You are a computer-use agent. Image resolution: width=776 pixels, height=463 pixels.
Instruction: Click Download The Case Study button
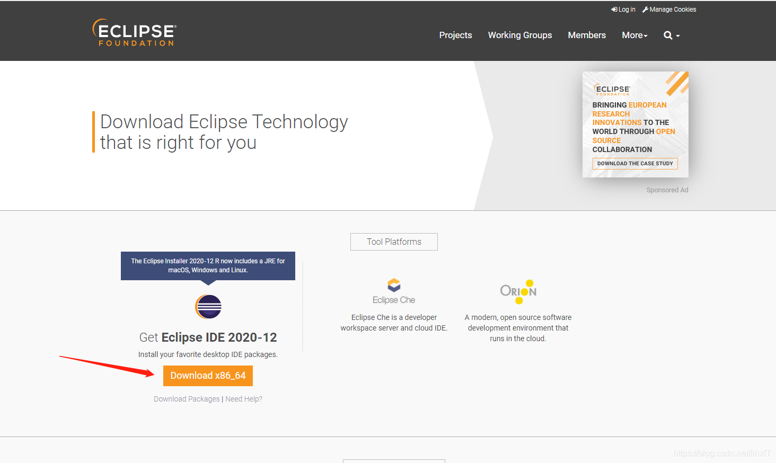coord(635,164)
